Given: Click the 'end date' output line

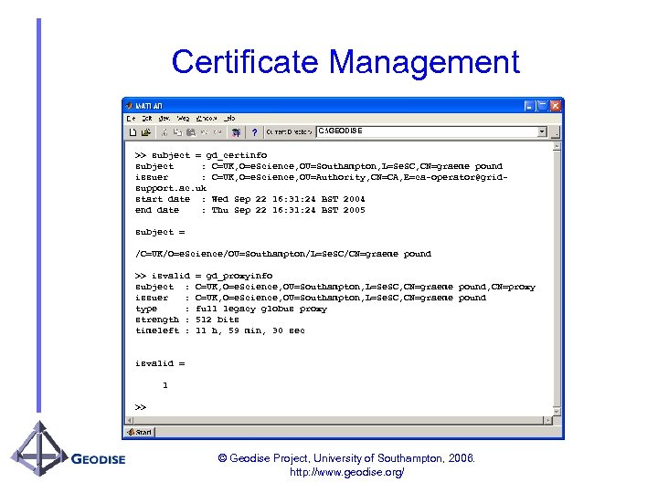Looking at the screenshot, I should pos(250,210).
